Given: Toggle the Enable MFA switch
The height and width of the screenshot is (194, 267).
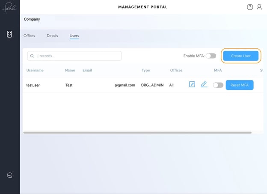Looking at the screenshot, I should [211, 56].
